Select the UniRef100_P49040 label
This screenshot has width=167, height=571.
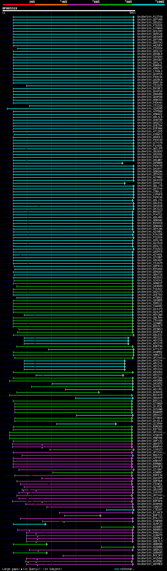[150, 103]
